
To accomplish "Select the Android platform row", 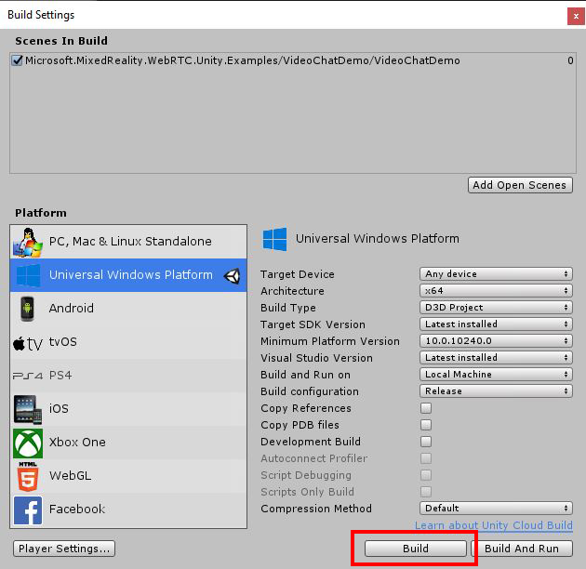I will click(128, 309).
